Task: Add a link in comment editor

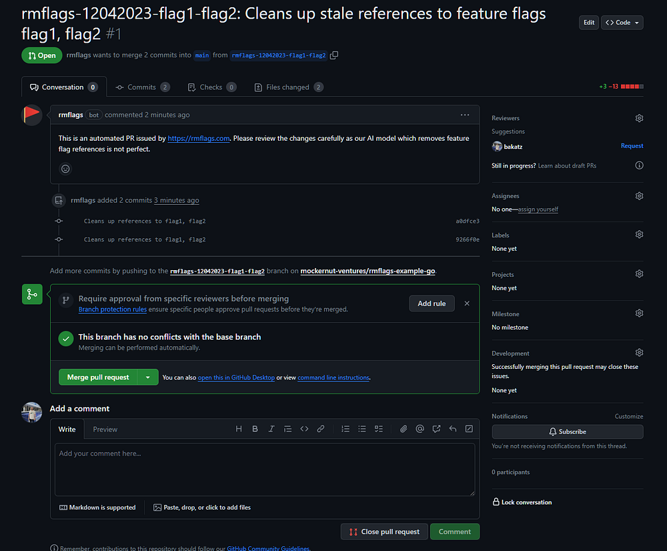Action: [320, 429]
